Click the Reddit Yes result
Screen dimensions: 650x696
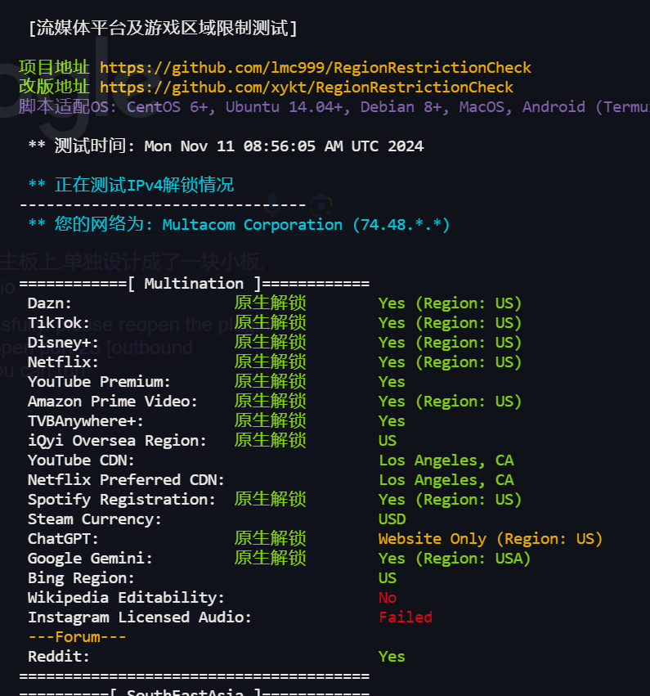(392, 656)
